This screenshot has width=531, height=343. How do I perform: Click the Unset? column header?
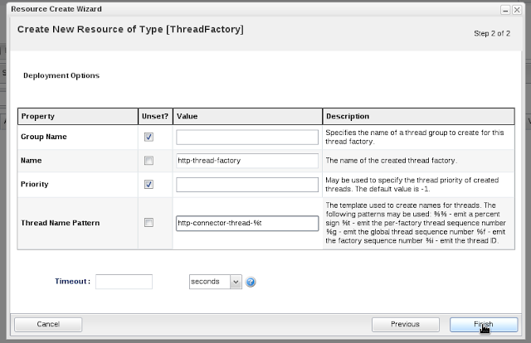click(155, 116)
